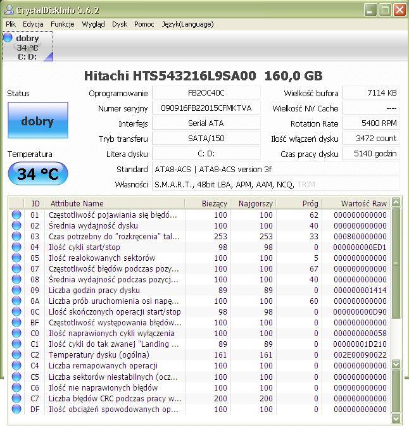Click status orb for attribute 08
409x426 pixels.
[16, 279]
